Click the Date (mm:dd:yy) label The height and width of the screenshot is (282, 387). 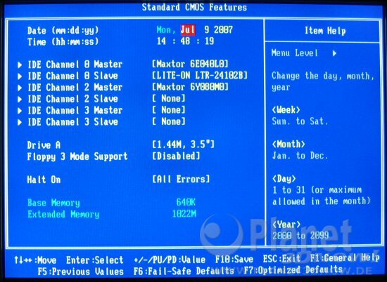[x=63, y=30]
